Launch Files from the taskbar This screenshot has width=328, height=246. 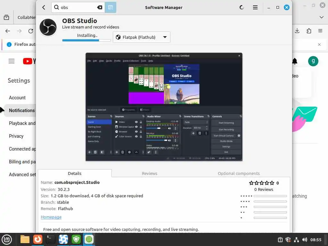pyautogui.click(x=25, y=239)
